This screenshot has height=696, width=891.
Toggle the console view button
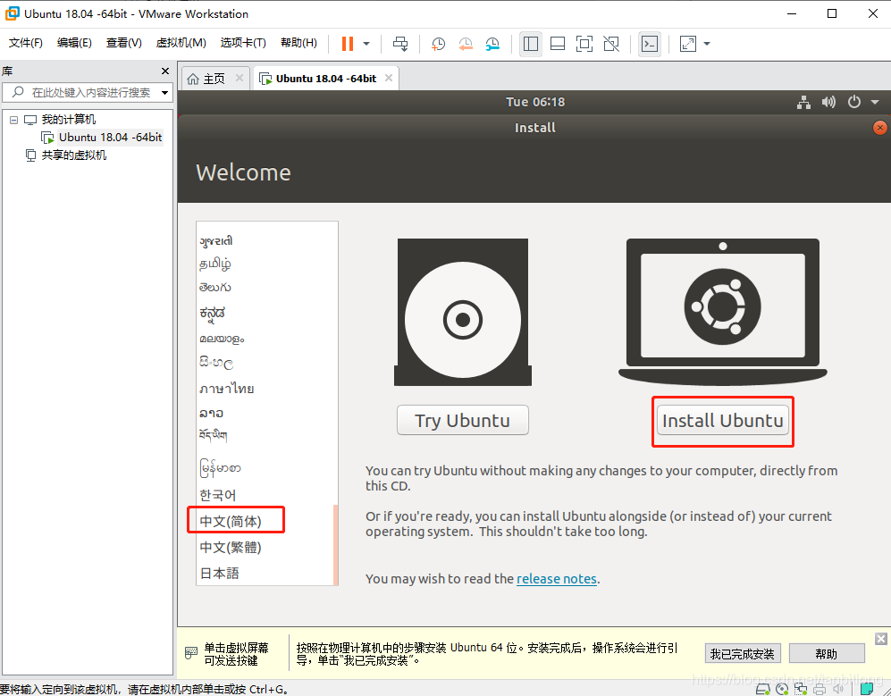(650, 44)
